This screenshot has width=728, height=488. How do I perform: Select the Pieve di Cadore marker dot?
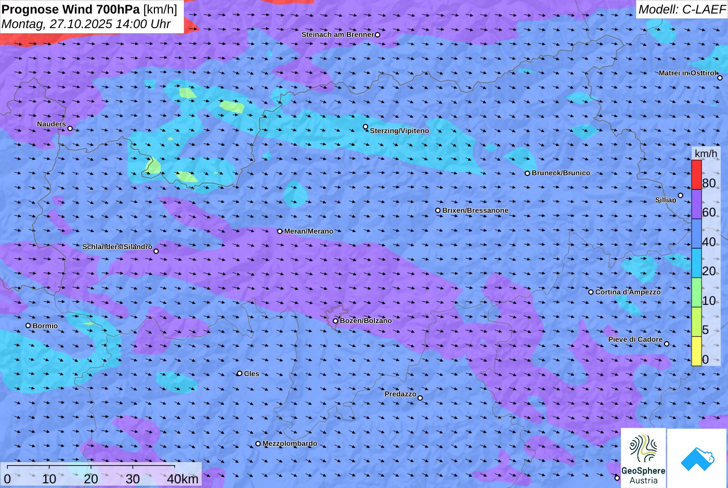667,344
